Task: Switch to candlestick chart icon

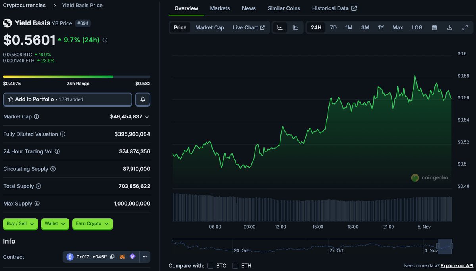Action: coord(295,27)
